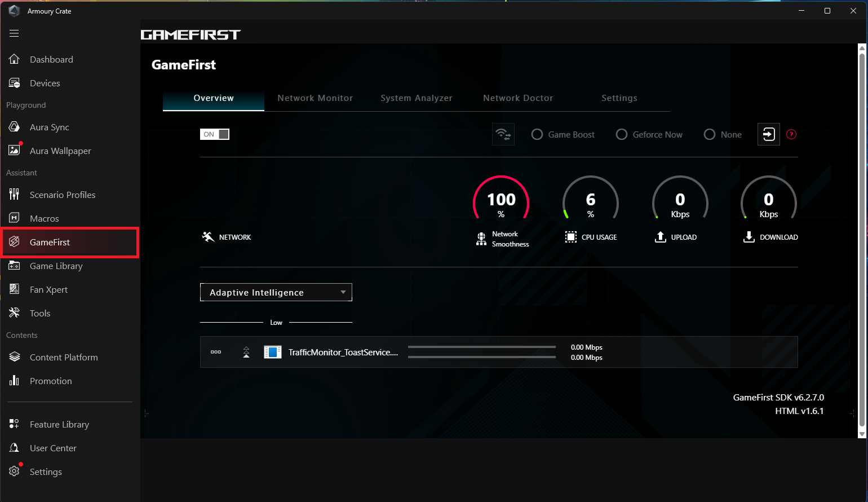Click the Promotion chart icon
The image size is (868, 502).
pyautogui.click(x=14, y=381)
